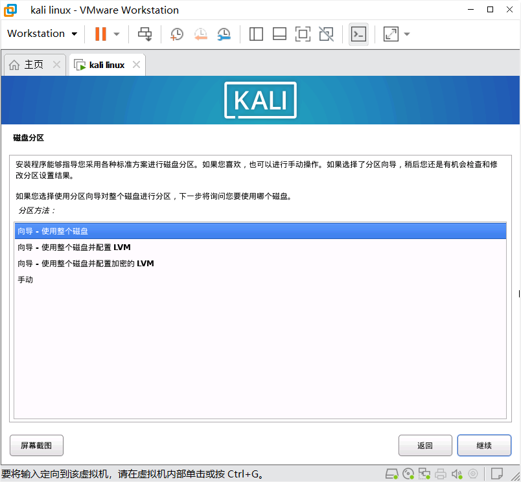
Task: Select the 手动 partitioning method
Action: (x=260, y=280)
